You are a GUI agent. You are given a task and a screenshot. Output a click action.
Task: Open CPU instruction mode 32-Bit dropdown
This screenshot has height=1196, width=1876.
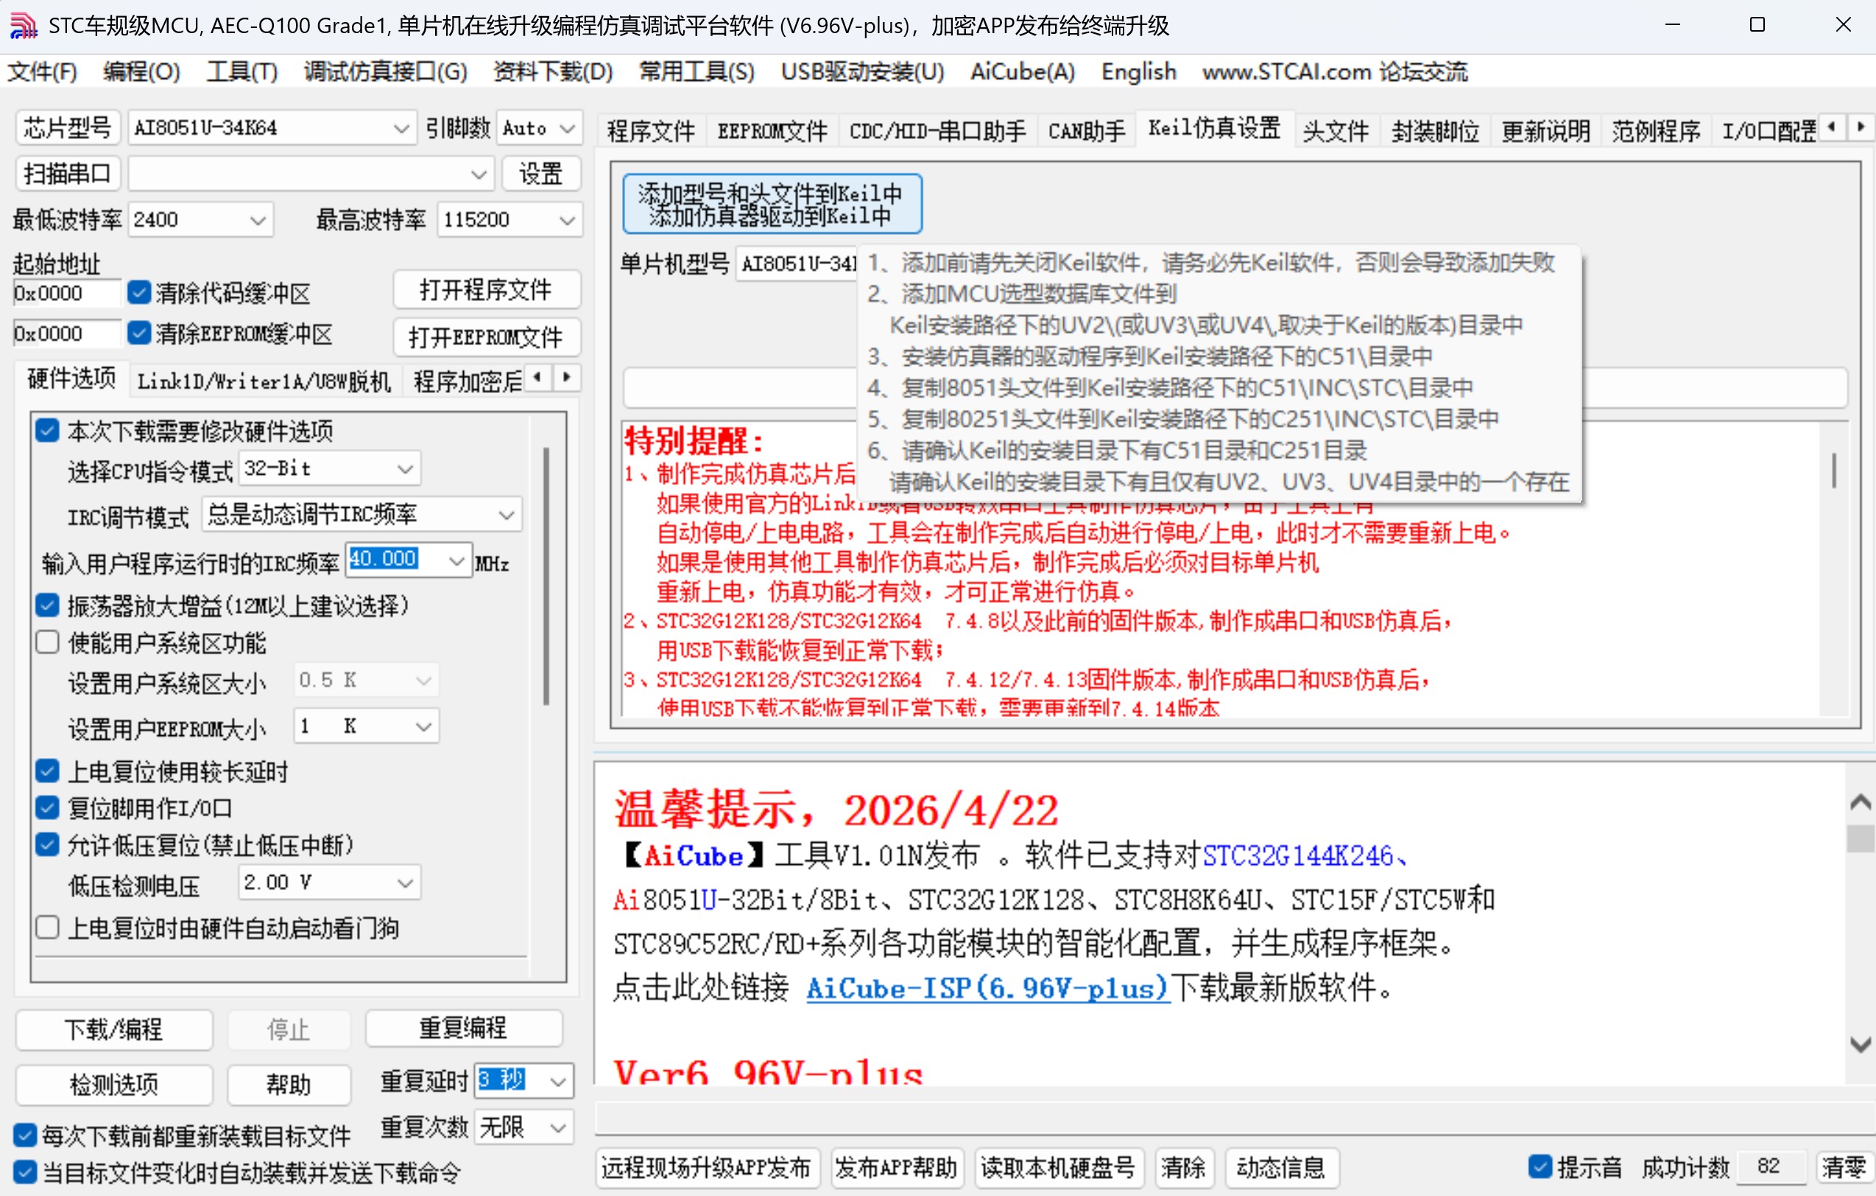330,469
